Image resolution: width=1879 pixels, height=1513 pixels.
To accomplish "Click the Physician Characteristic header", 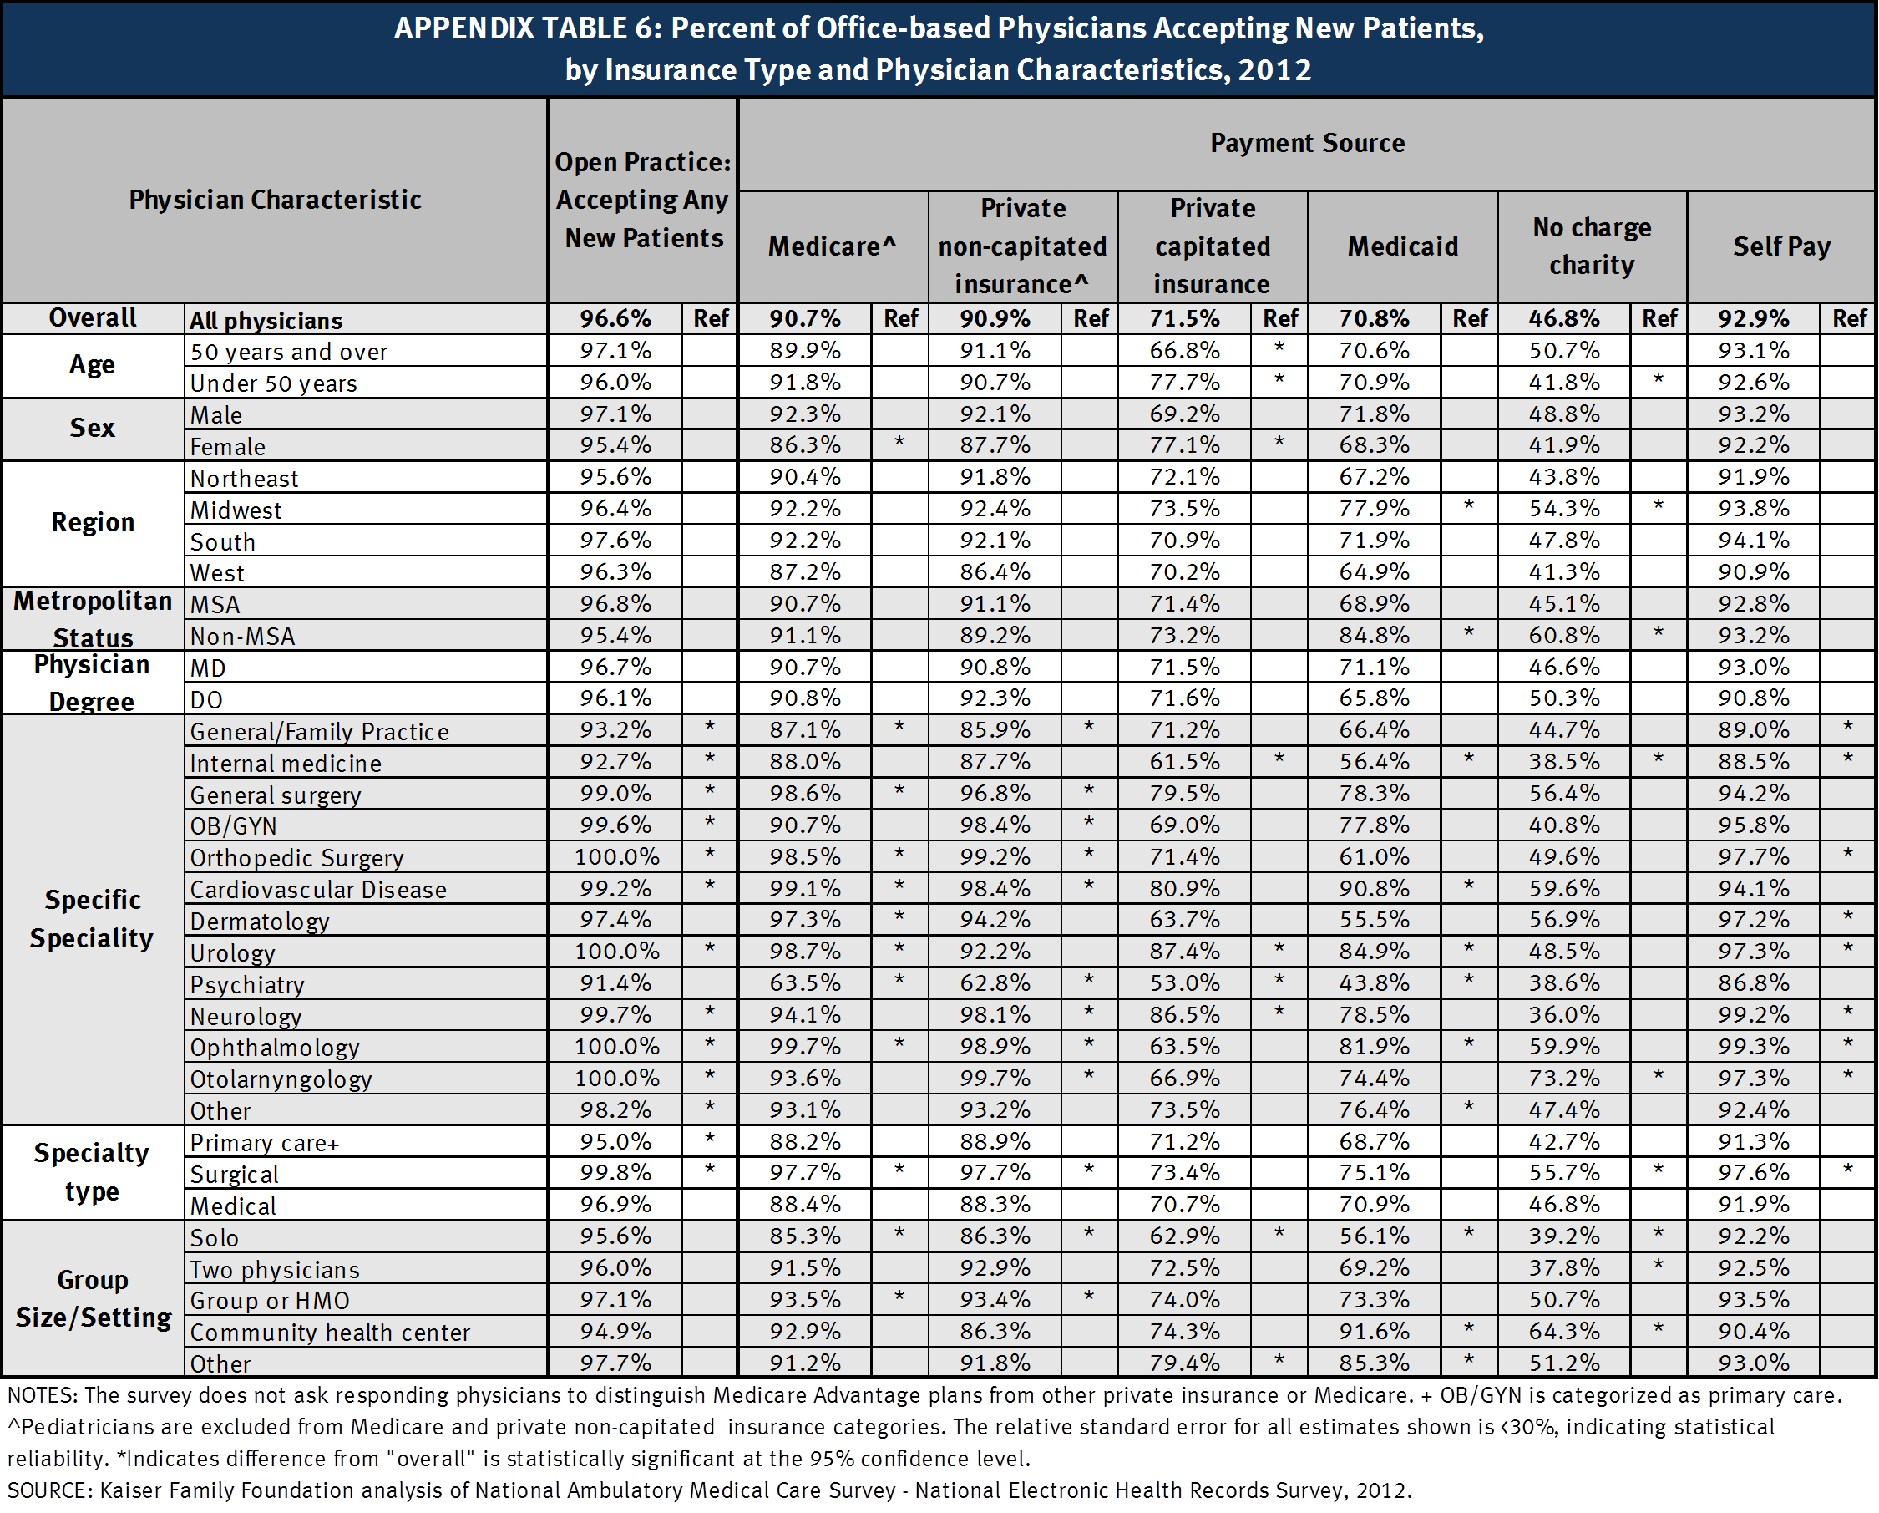I will click(273, 200).
